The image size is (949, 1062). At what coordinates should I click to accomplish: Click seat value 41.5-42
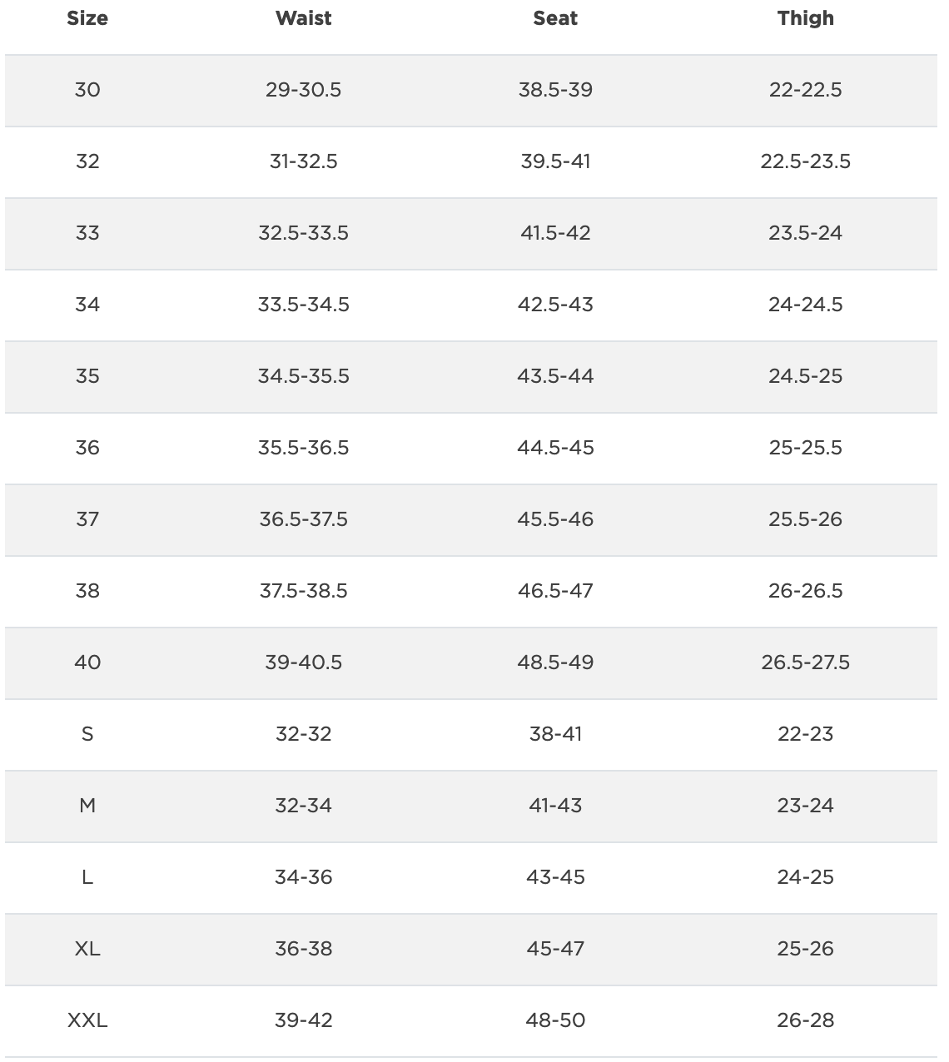tap(555, 233)
